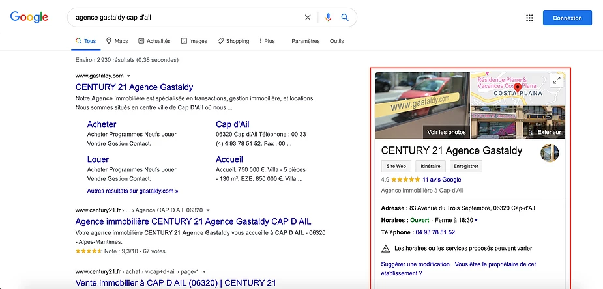Click Vous êtes le propriétaire de cet établissement
The width and height of the screenshot is (603, 289).
457,269
